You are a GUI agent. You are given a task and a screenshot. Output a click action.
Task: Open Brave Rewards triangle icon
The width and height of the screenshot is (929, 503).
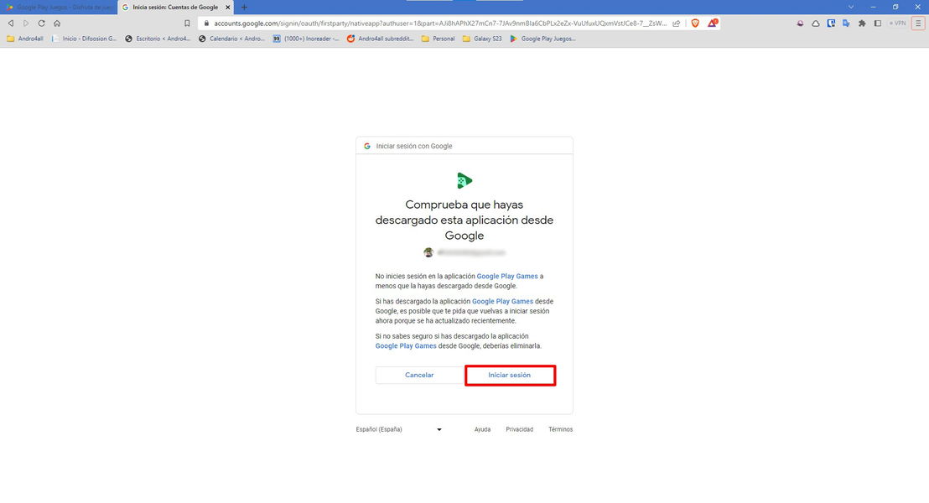pos(712,23)
